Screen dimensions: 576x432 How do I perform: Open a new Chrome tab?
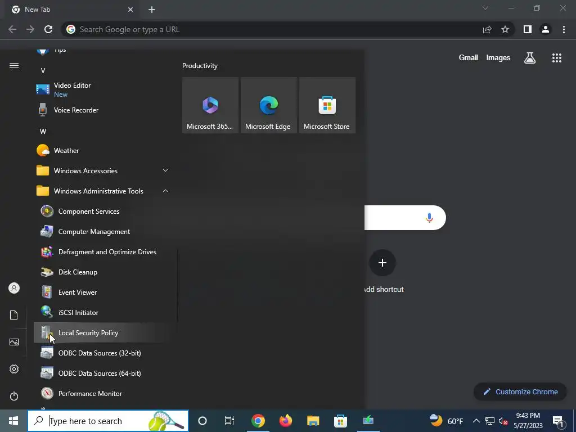pyautogui.click(x=152, y=10)
